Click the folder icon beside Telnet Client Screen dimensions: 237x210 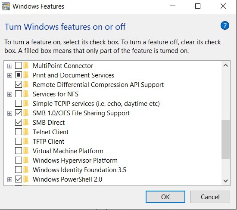26,132
